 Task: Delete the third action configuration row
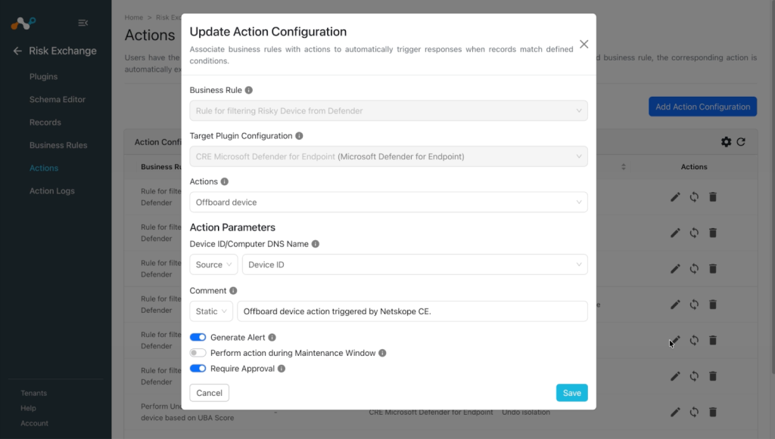tap(713, 269)
